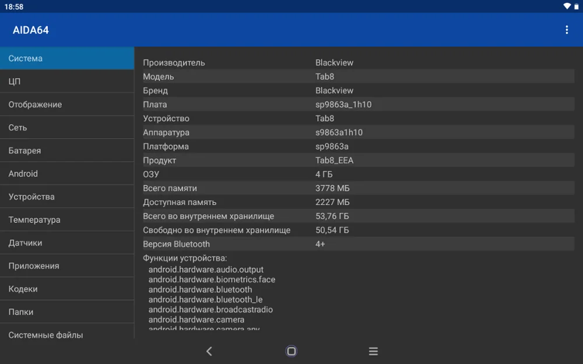Viewport: 583px width, 364px height.
Task: Select the 53,76 ГБ value
Action: 332,216
